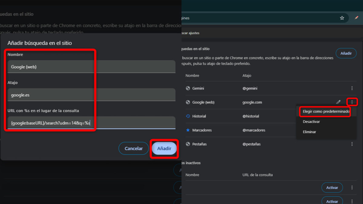Click the URL con %s input field
363x204 pixels.
click(x=91, y=123)
